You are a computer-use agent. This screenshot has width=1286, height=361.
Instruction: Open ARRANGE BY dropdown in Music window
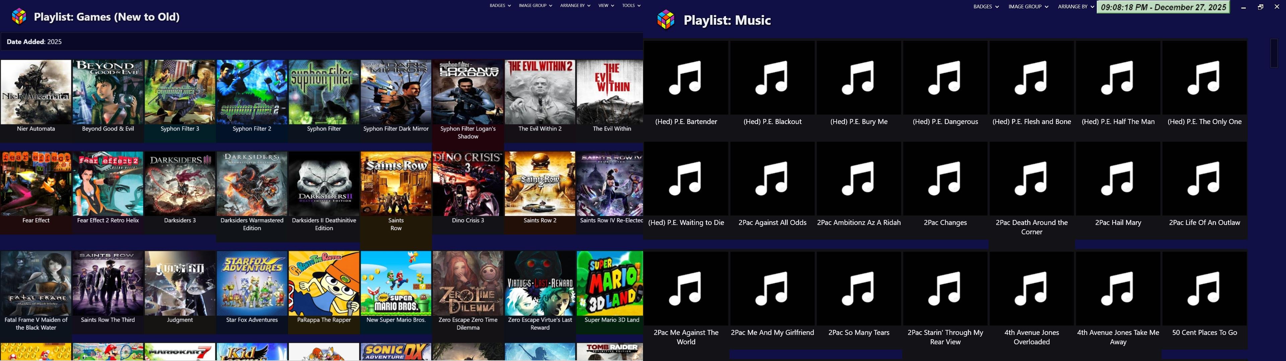(x=1075, y=7)
